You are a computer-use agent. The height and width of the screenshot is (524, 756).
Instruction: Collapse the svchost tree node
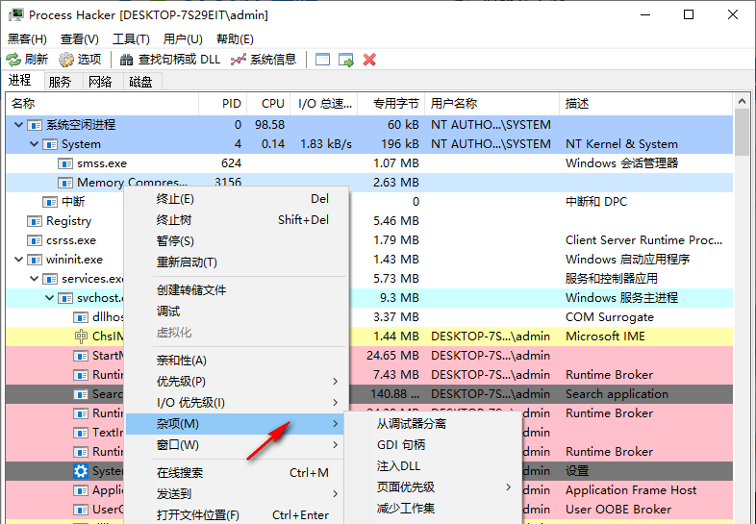[50, 298]
